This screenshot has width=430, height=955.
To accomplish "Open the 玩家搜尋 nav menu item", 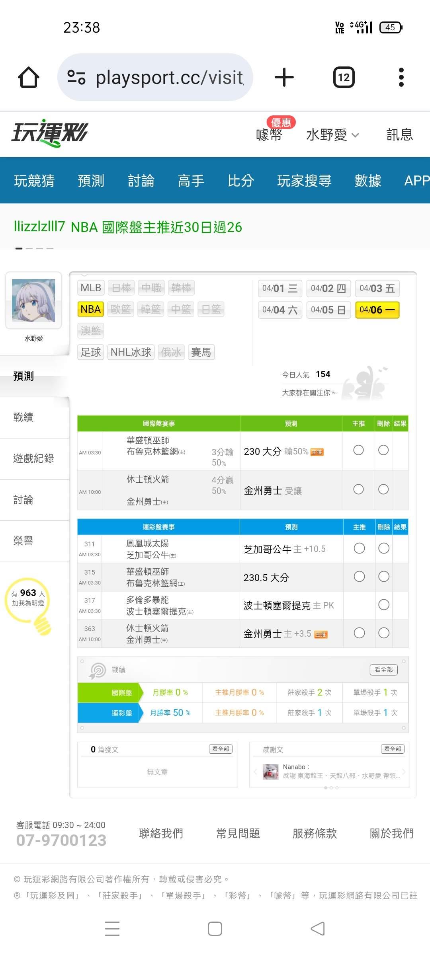I will pyautogui.click(x=304, y=181).
